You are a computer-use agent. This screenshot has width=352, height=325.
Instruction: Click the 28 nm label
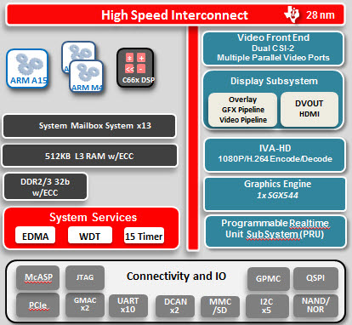pyautogui.click(x=320, y=14)
